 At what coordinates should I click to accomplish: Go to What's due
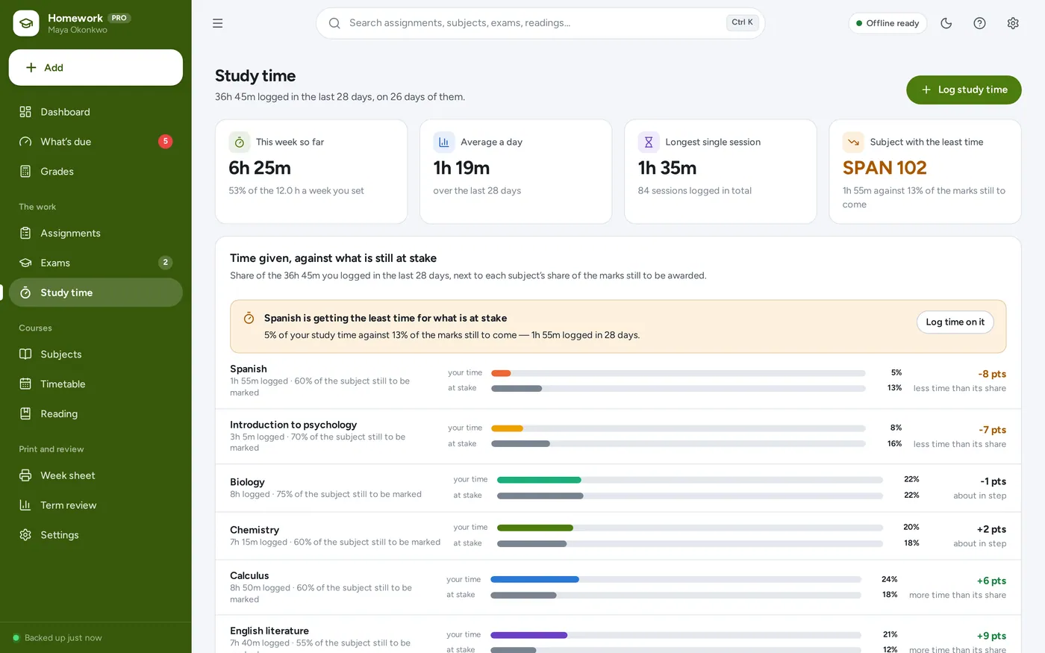click(96, 142)
